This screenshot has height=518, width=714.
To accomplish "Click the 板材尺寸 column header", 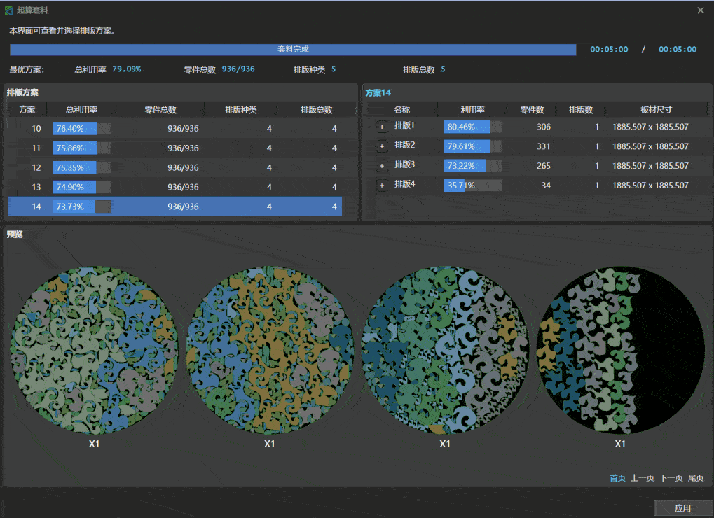I will (656, 110).
